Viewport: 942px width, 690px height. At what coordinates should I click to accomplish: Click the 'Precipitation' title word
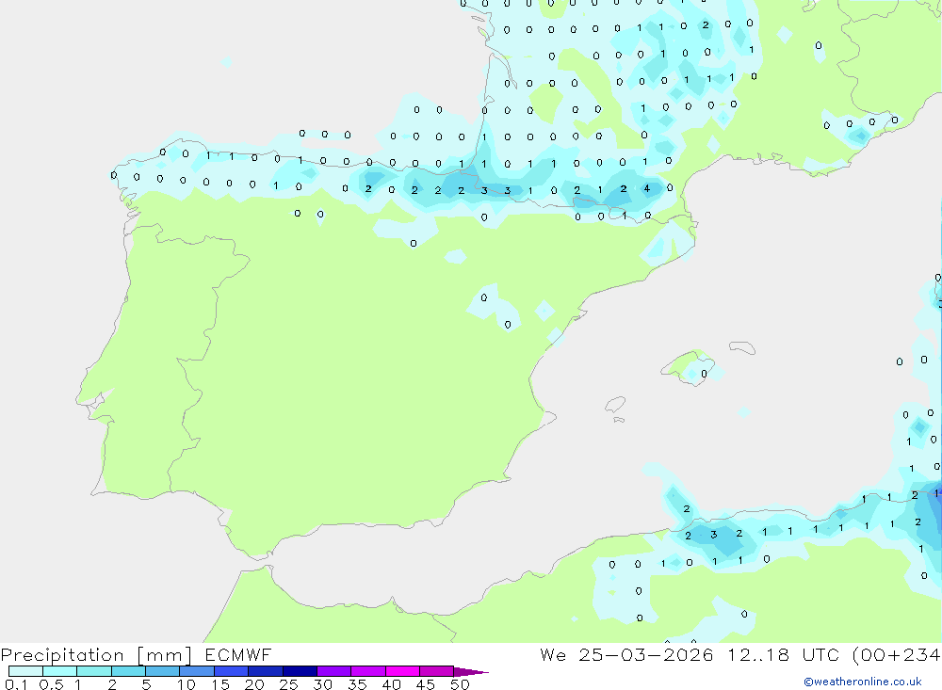[x=62, y=654]
